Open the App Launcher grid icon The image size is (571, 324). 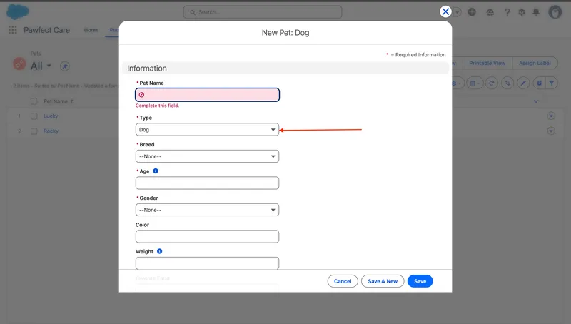pos(12,30)
